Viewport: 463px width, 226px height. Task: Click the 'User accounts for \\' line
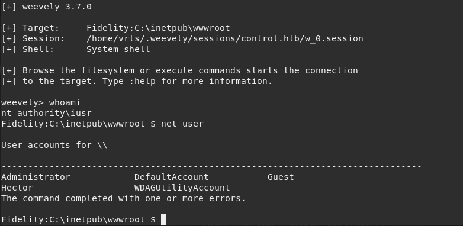(x=54, y=145)
